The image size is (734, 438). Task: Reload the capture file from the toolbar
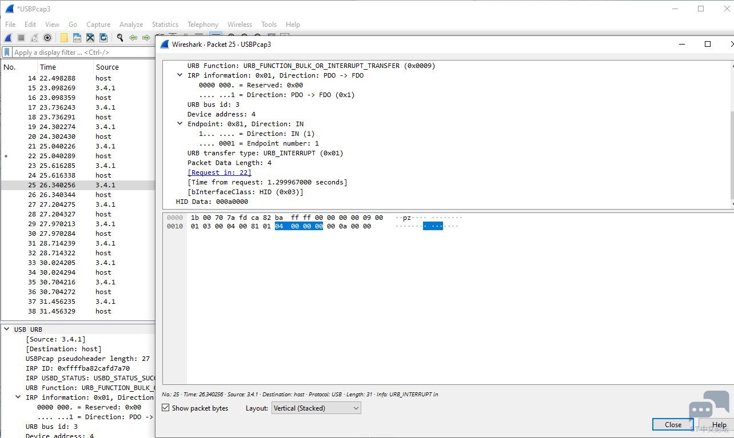click(x=103, y=38)
